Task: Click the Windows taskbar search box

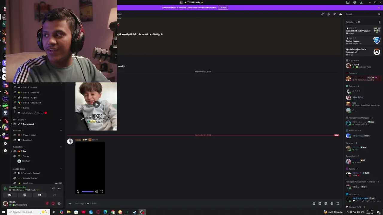Action: pyautogui.click(x=28, y=212)
